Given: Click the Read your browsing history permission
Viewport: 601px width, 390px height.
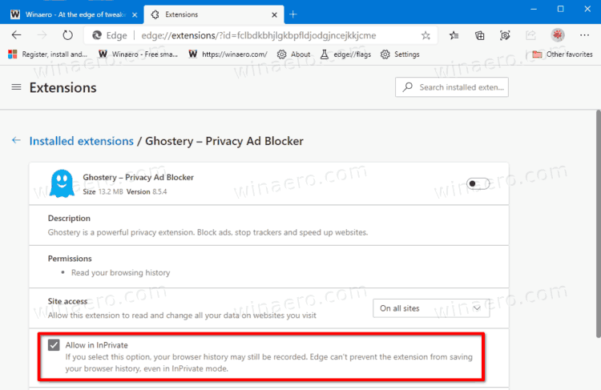Looking at the screenshot, I should click(x=121, y=272).
